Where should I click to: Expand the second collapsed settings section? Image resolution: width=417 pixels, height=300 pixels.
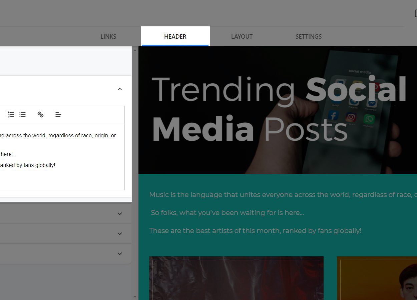[119, 233]
